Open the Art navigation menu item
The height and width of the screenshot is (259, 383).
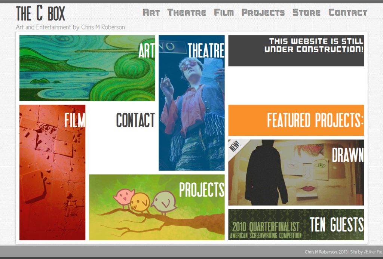coord(151,12)
